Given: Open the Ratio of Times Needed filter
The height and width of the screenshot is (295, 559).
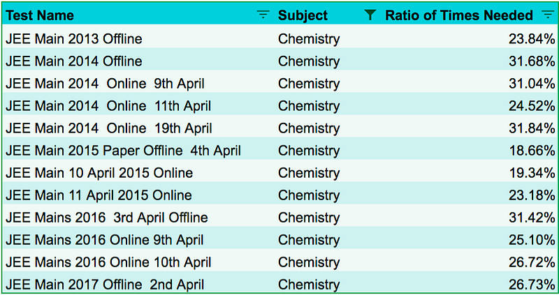Looking at the screenshot, I should click(x=547, y=15).
